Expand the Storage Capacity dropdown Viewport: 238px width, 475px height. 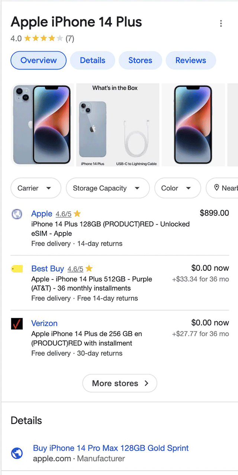pos(107,188)
